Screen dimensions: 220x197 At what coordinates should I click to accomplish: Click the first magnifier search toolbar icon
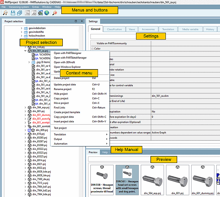click(5, 13)
